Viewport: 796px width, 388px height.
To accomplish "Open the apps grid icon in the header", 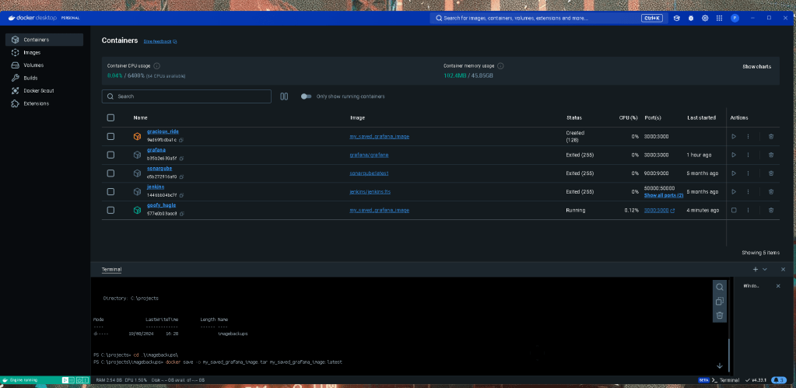I will click(719, 18).
